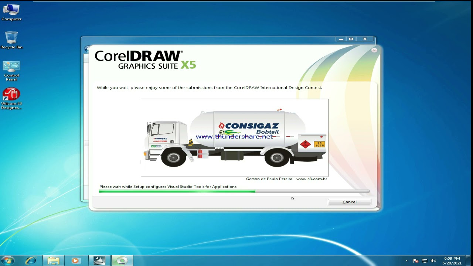Open the volume speaker tray icon

pyautogui.click(x=433, y=261)
